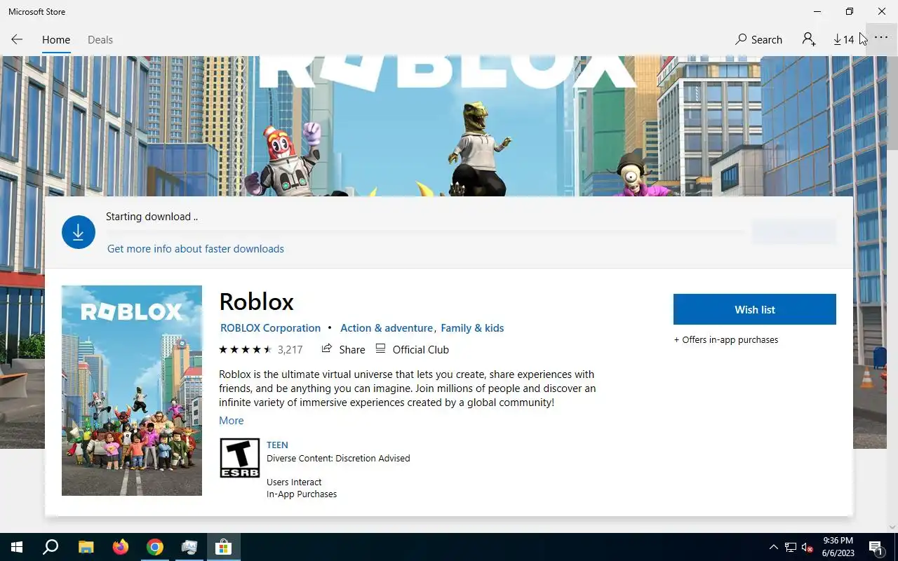Open File Explorer from taskbar
This screenshot has height=561, width=898.
86,547
